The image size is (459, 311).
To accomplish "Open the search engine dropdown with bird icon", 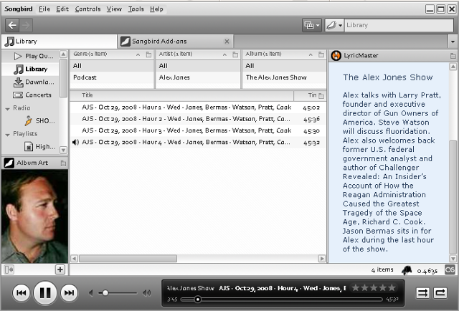I will (334, 26).
